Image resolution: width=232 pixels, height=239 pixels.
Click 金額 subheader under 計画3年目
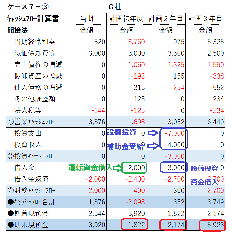pos(205,30)
